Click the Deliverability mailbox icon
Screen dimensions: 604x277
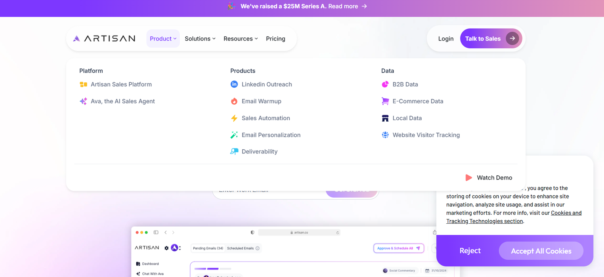click(x=234, y=152)
